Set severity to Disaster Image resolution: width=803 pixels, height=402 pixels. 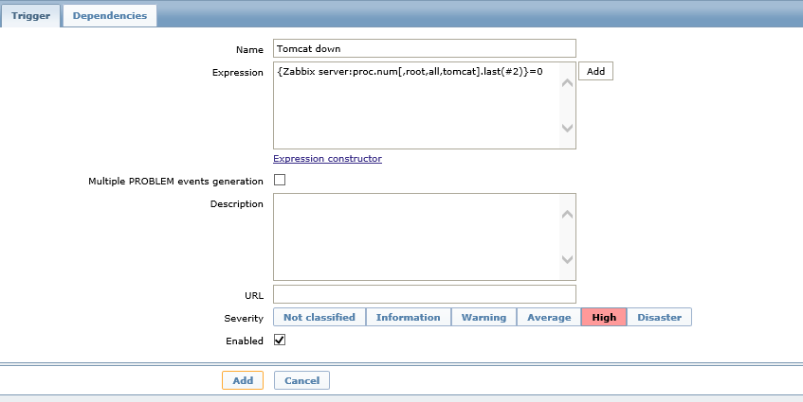pos(659,317)
